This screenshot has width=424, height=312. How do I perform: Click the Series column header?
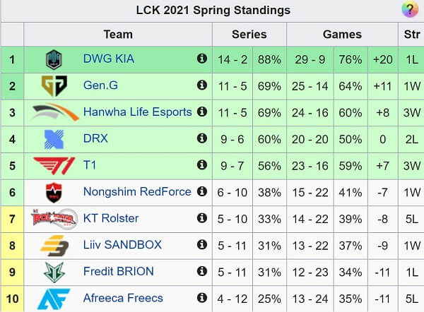(x=249, y=35)
